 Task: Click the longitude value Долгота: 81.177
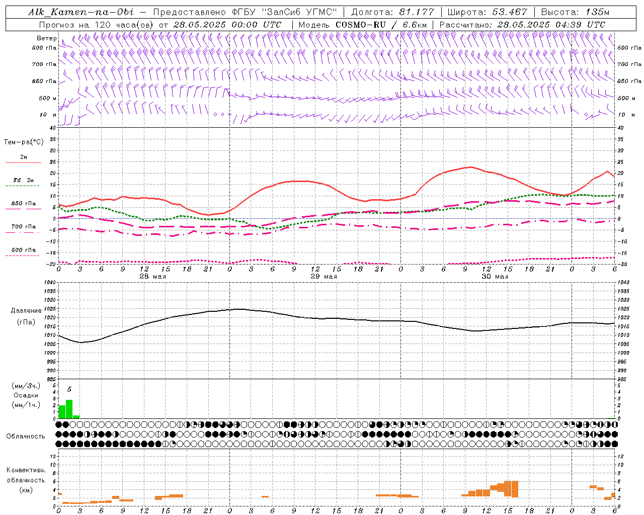tap(392, 12)
